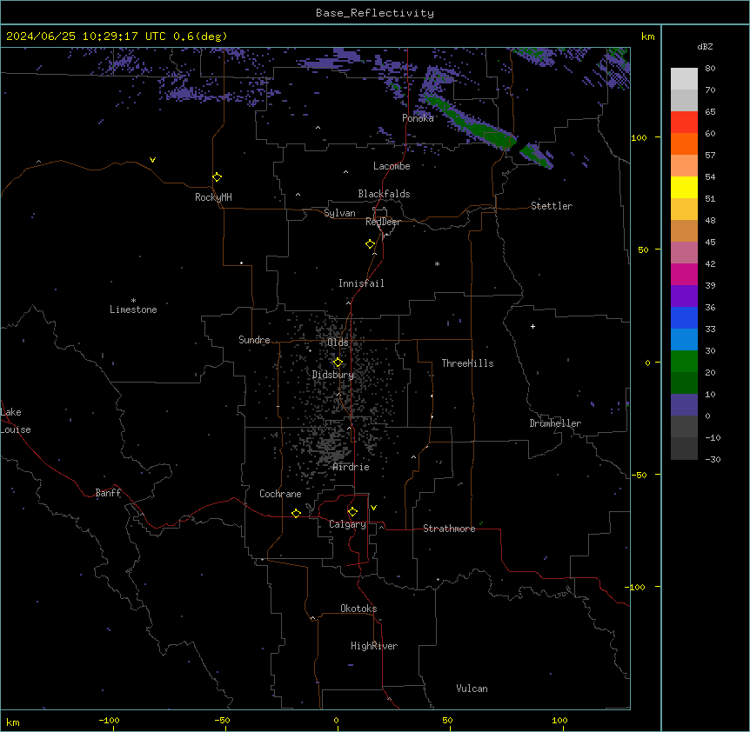Click the Banff label
The height and width of the screenshot is (732, 750).
coord(108,493)
